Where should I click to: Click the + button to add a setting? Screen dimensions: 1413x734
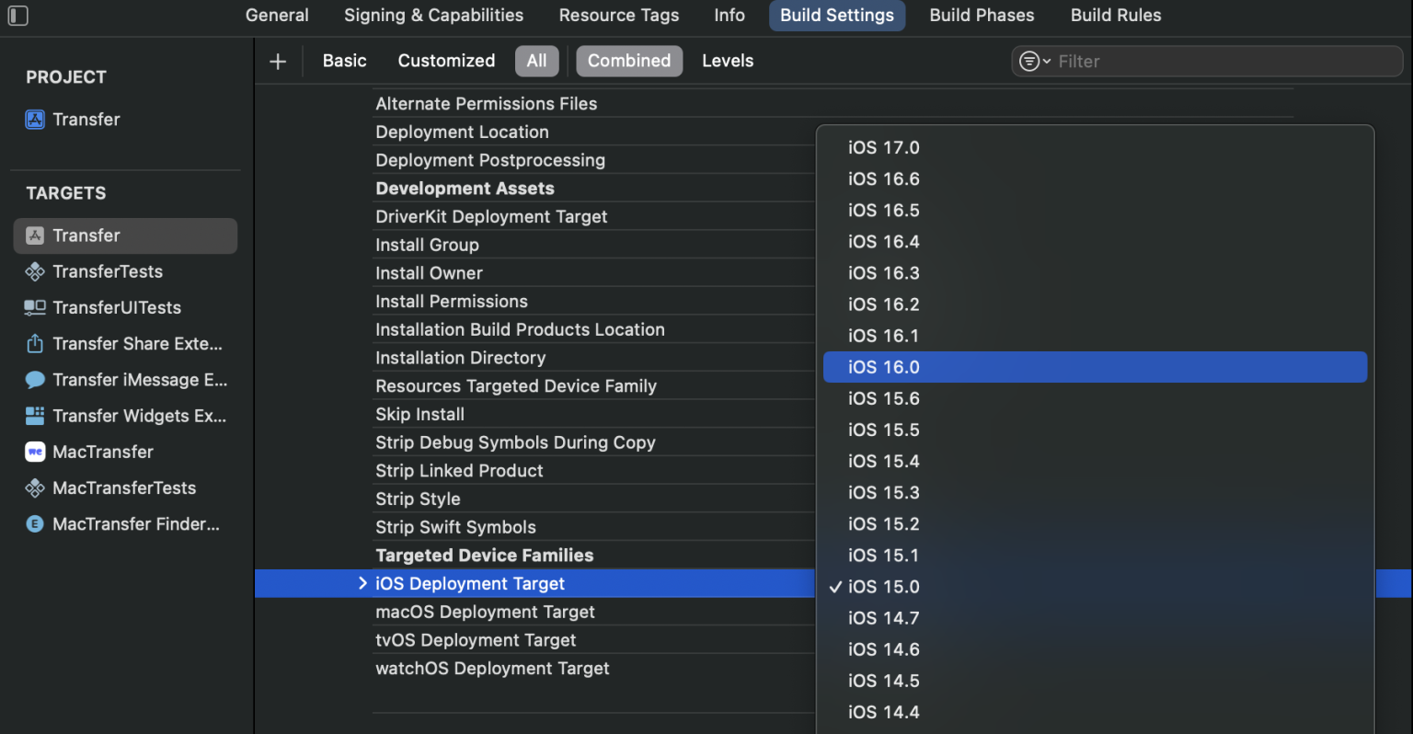pos(277,61)
